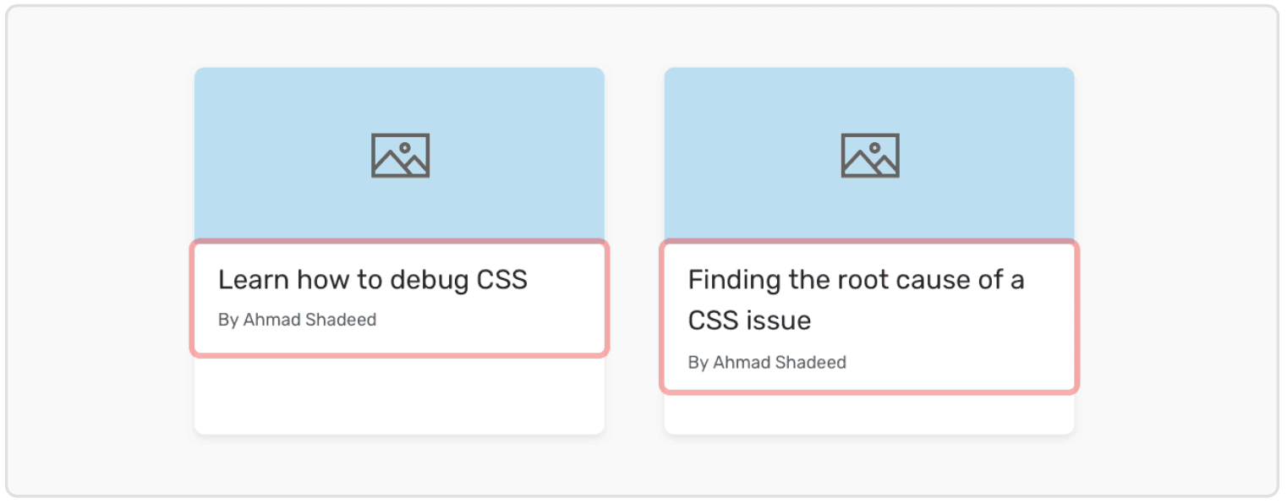1287x504 pixels.
Task: Click the word "CSS" in the left card title
Action: 502,280
